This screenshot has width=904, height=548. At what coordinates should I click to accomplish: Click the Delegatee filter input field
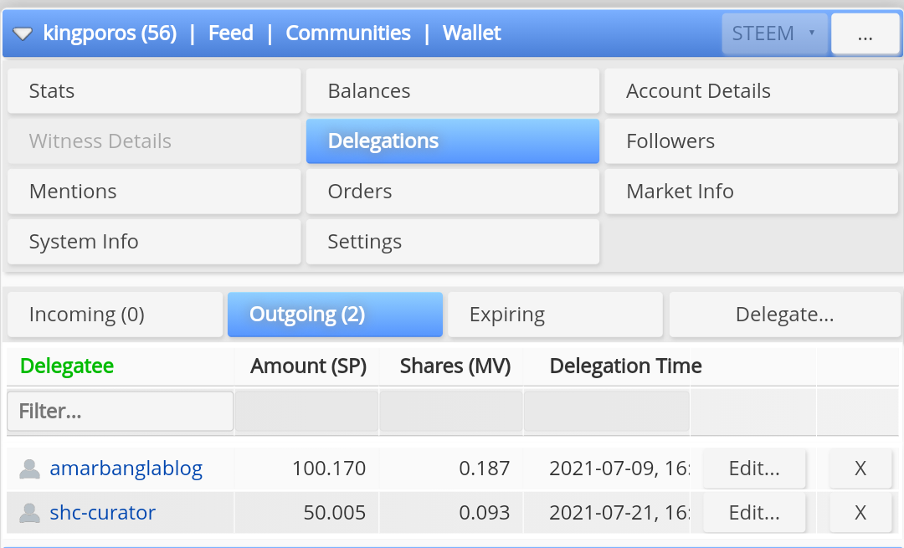tap(120, 412)
